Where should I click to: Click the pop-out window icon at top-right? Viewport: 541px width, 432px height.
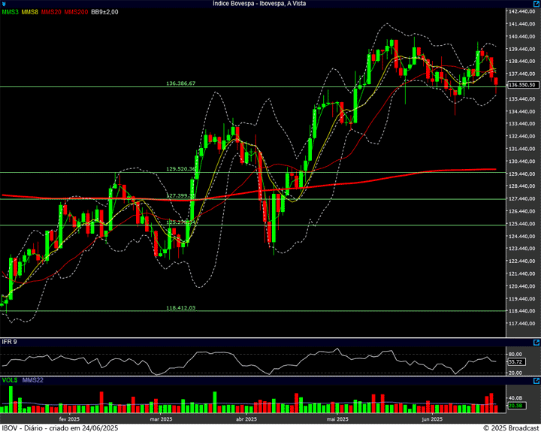click(536, 4)
